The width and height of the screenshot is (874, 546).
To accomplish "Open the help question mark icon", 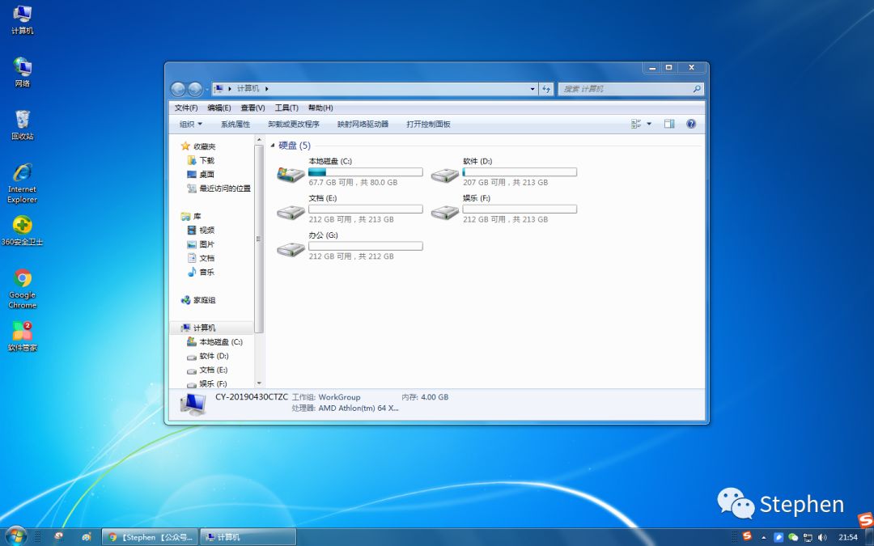I will pyautogui.click(x=691, y=124).
